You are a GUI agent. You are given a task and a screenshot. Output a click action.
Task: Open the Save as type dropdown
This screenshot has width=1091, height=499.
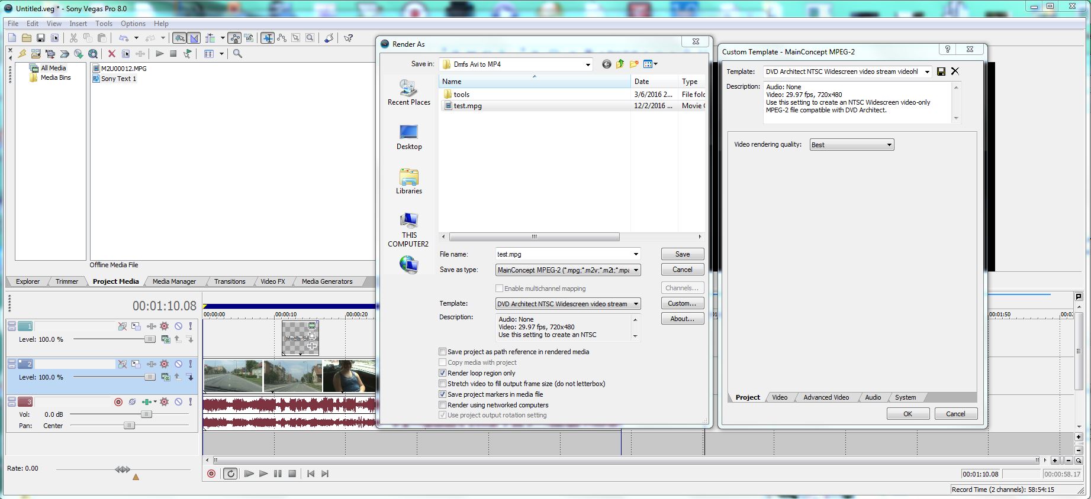click(636, 270)
